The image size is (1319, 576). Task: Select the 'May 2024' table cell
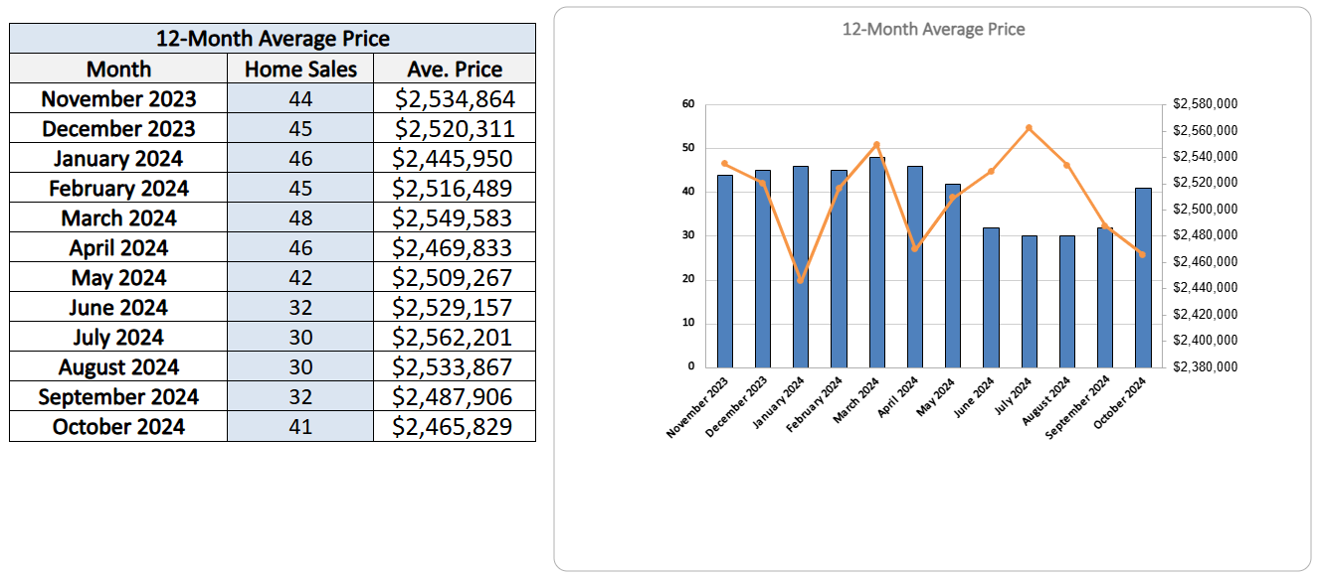(118, 277)
